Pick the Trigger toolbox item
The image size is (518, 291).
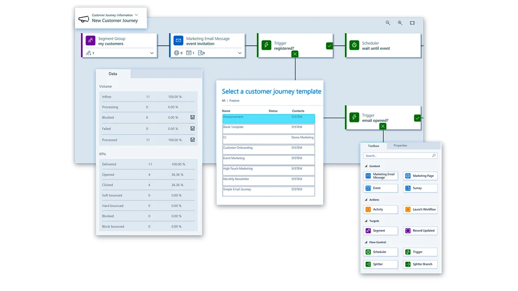click(x=420, y=252)
